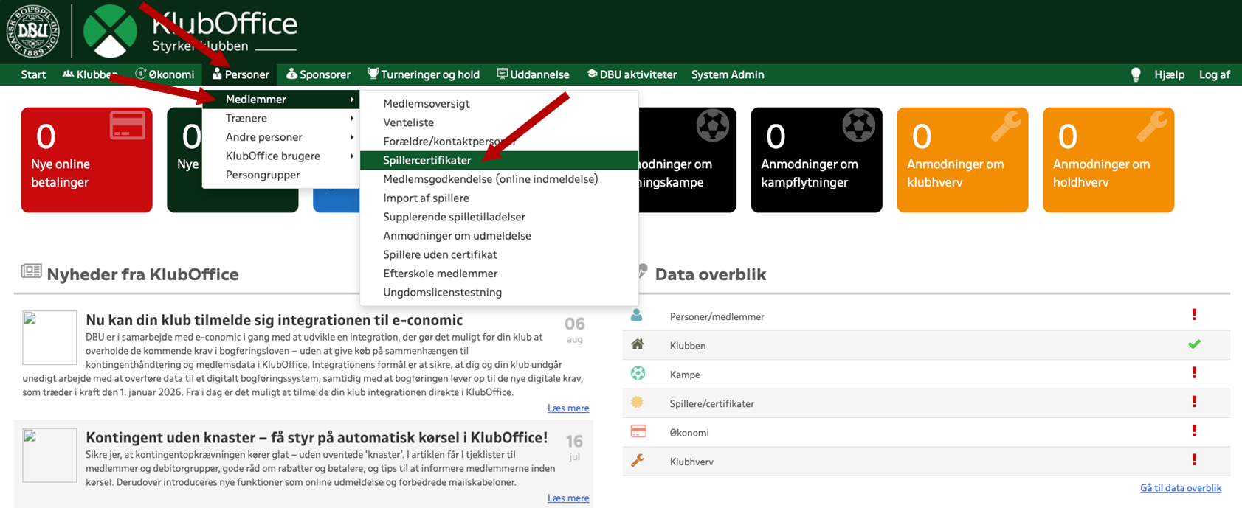Viewport: 1242px width, 508px height.
Task: Choose Medlemsoversigt in the Medlemmer submenu
Action: pyautogui.click(x=426, y=104)
